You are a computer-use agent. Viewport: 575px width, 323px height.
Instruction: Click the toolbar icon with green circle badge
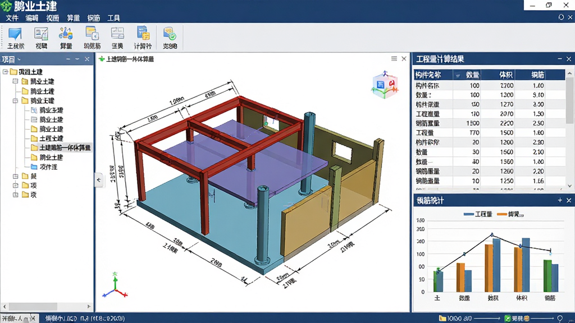coord(170,33)
